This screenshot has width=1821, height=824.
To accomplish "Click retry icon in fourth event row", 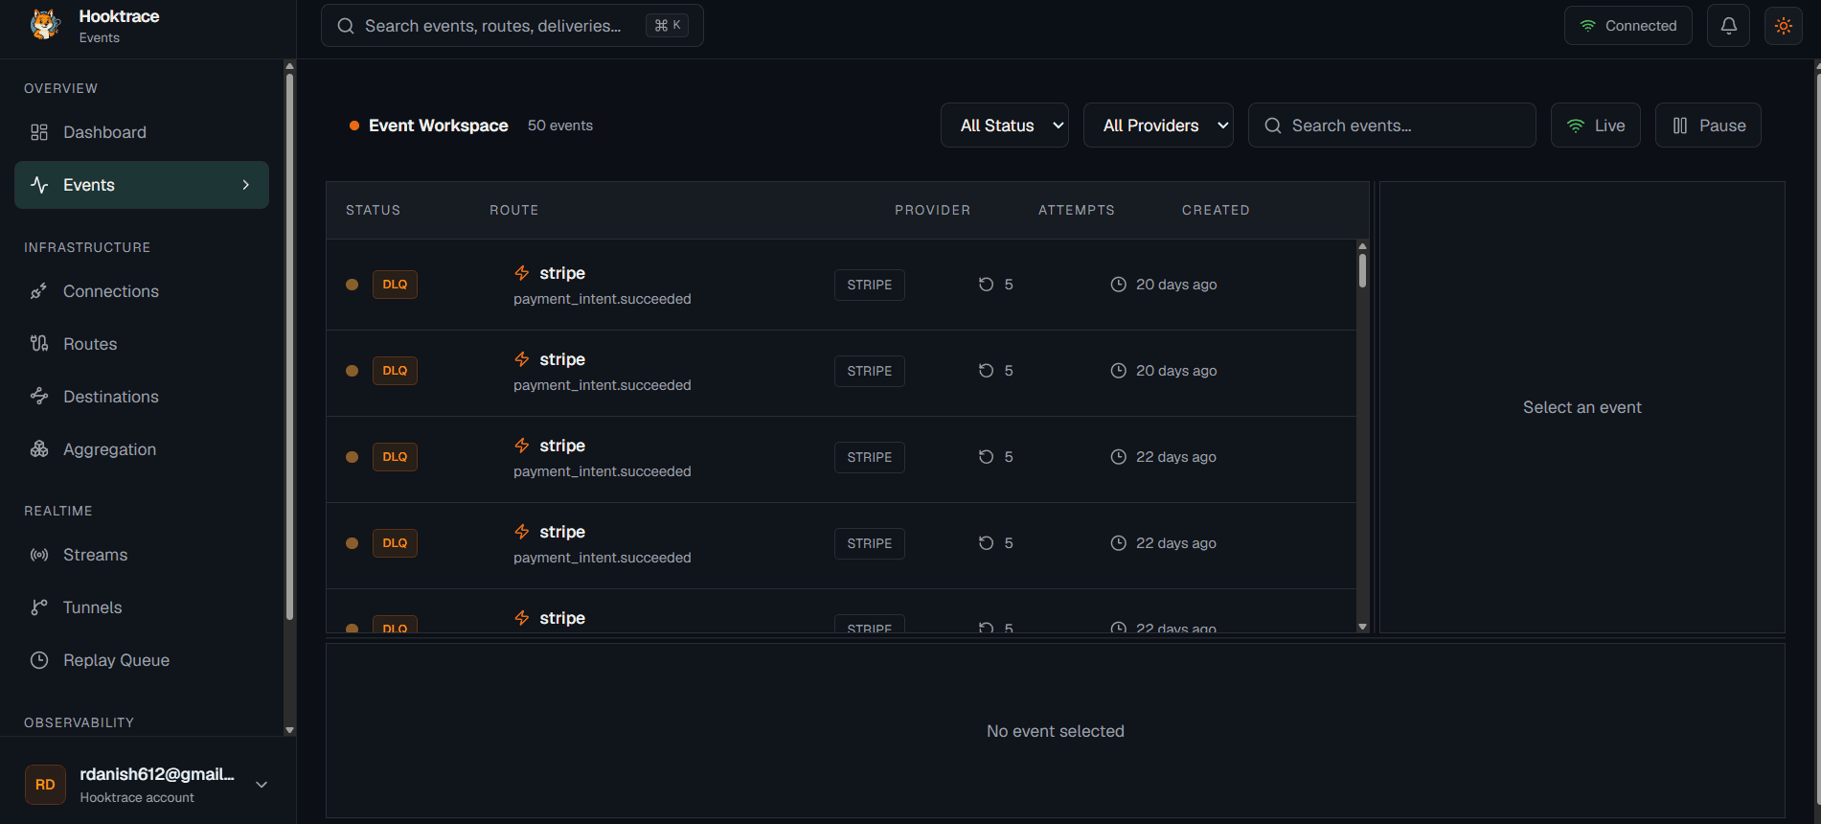I will pos(986,543).
